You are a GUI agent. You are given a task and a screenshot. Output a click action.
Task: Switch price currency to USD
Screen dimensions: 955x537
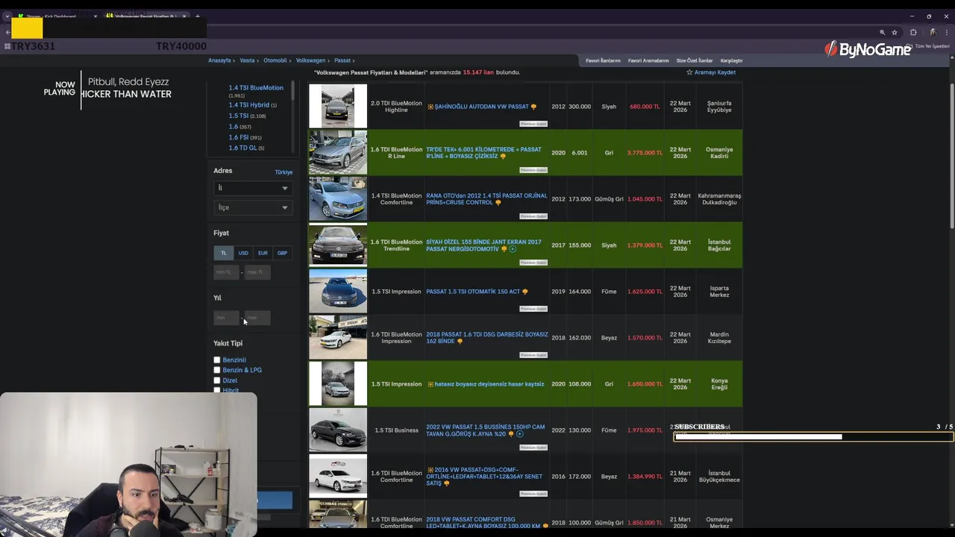click(x=243, y=253)
